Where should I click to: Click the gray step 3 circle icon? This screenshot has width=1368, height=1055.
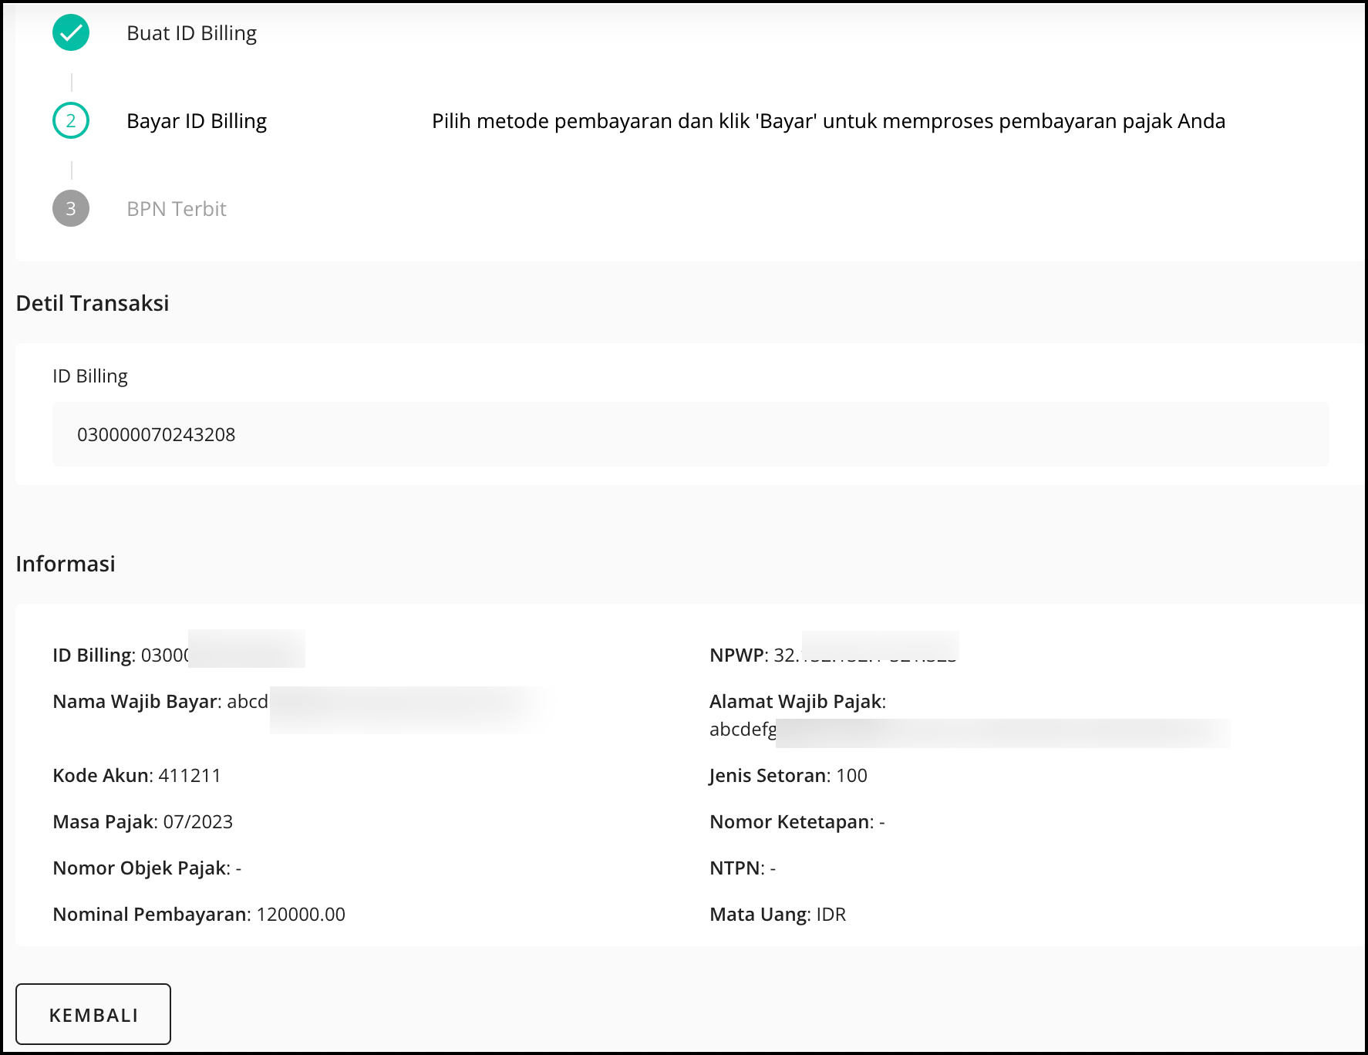71,209
